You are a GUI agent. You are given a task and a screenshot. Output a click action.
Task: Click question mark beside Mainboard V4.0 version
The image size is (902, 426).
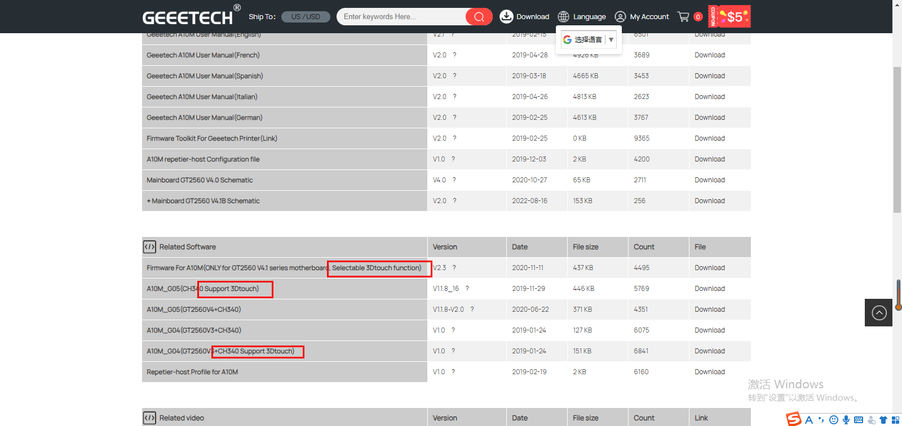(454, 180)
